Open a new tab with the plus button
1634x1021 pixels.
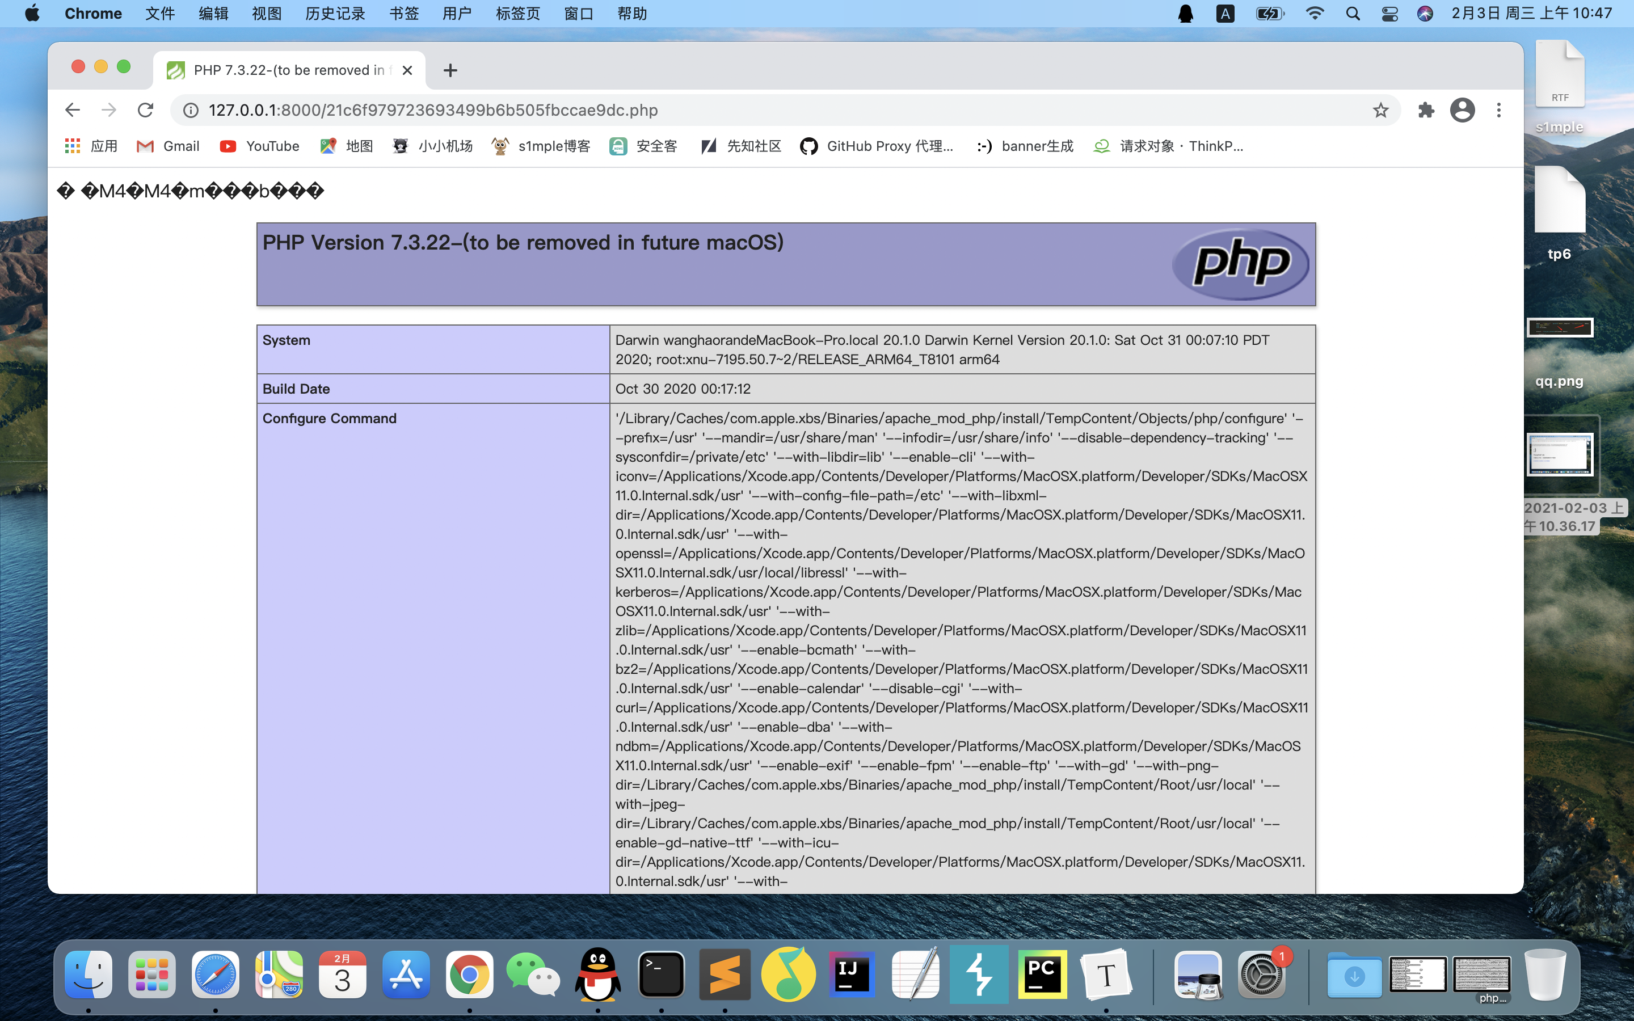(x=450, y=70)
